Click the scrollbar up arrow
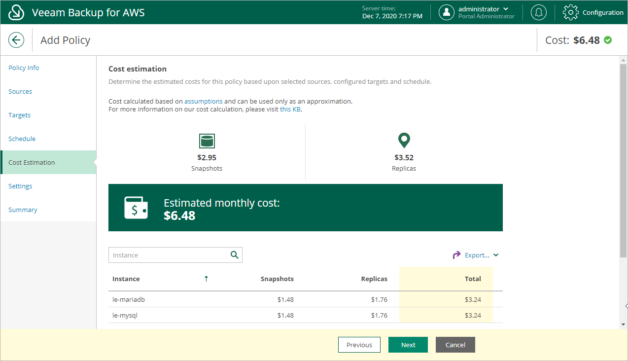 pos(623,60)
